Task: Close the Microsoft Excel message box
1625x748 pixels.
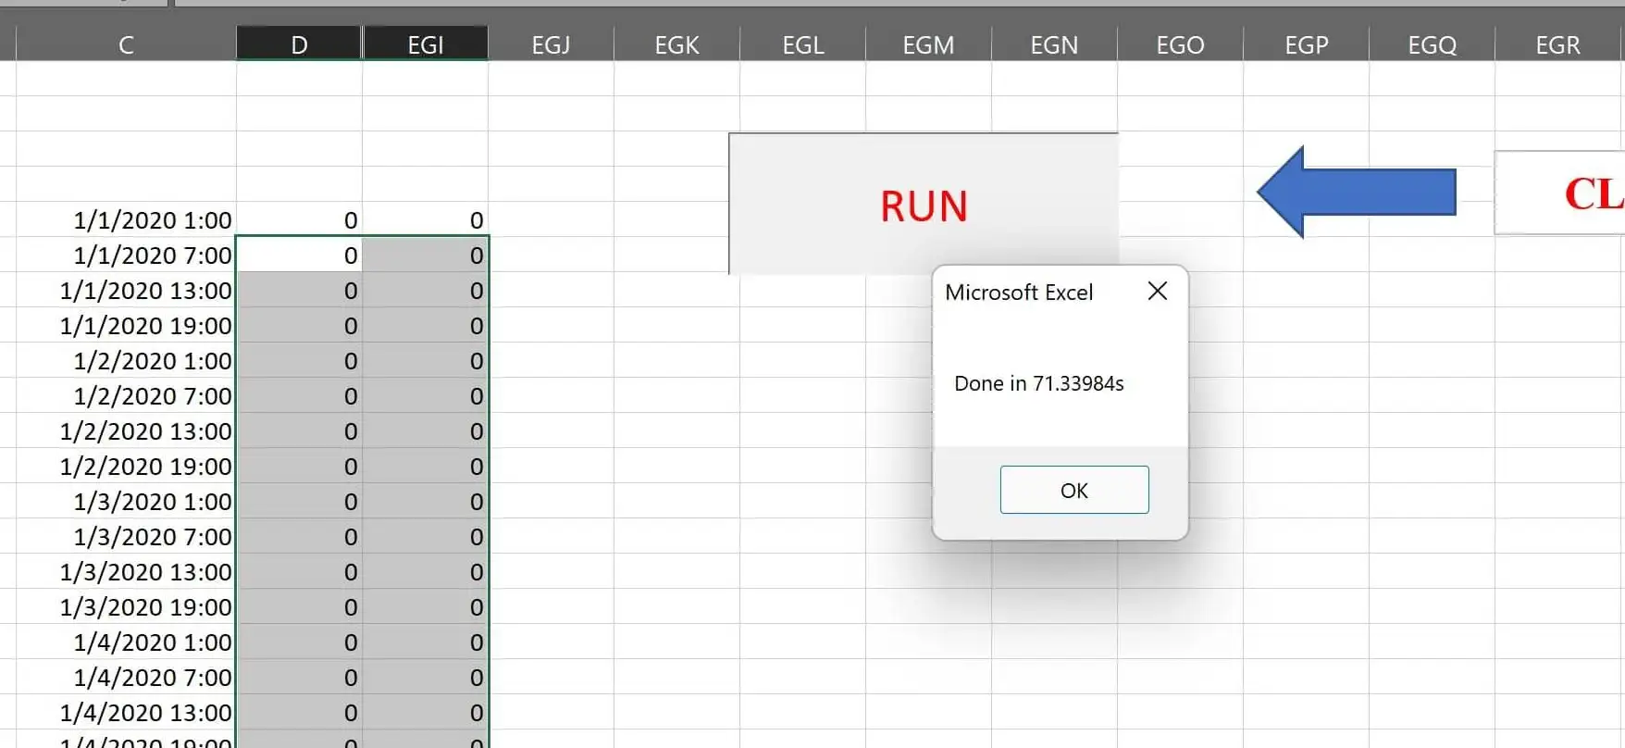Action: 1157,292
